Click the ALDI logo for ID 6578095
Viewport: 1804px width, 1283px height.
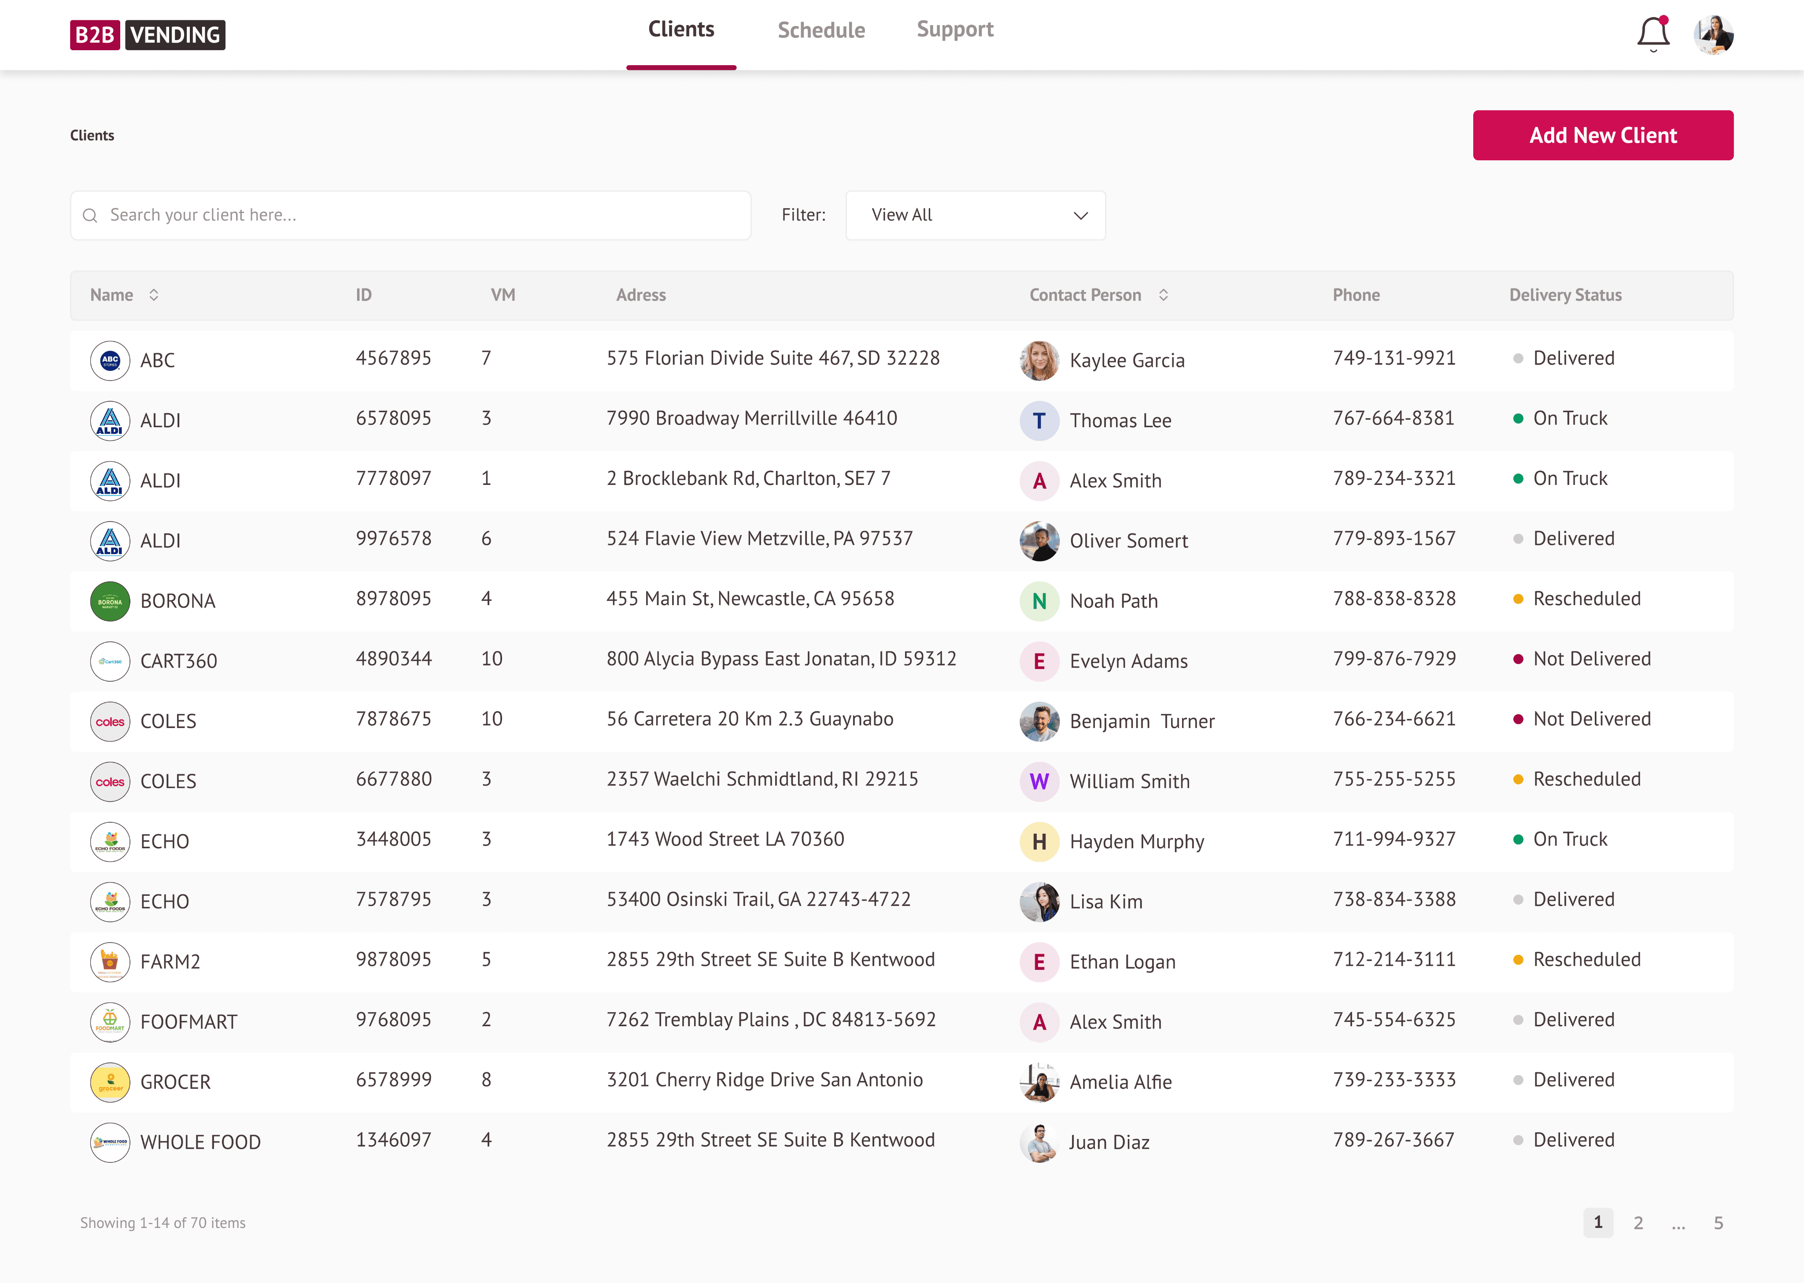pos(110,420)
